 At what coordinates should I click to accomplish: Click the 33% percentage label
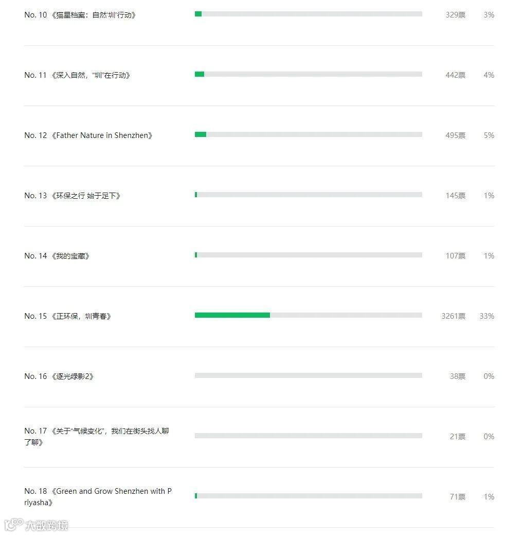coord(487,316)
